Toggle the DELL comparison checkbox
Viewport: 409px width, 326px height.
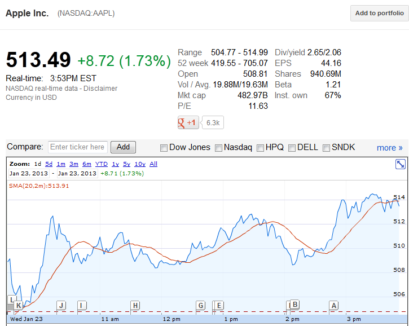(292, 148)
